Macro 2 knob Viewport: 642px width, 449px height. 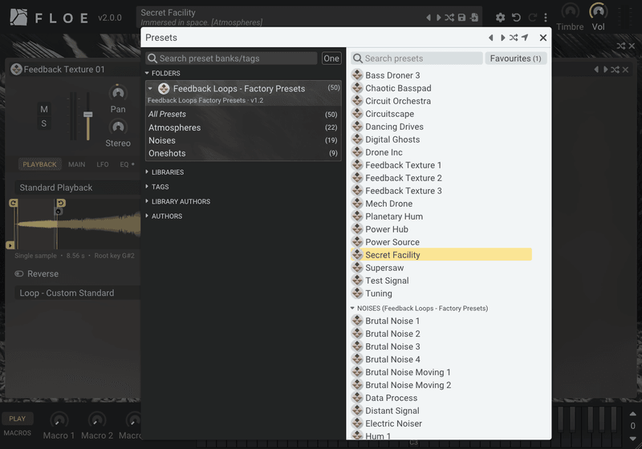(x=97, y=420)
